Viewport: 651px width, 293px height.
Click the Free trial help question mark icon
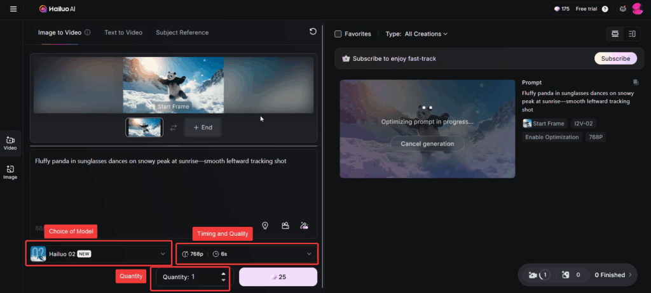pos(605,9)
